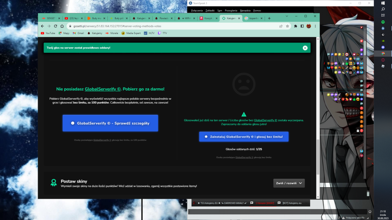392x220 pixels.
Task: Bookmark this page with the star icon
Action: pos(287,26)
